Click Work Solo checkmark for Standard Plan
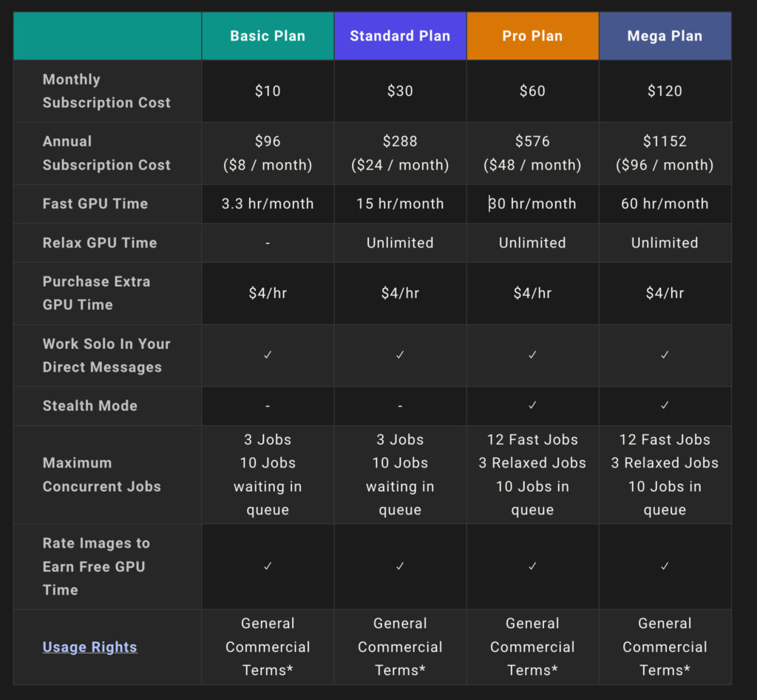757x700 pixels. coord(400,355)
